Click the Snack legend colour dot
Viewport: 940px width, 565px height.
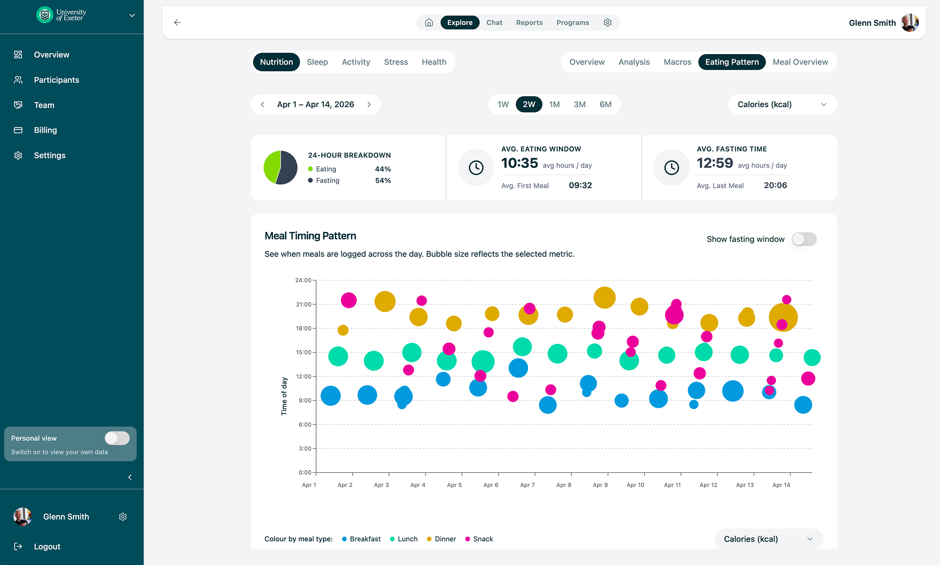[468, 539]
